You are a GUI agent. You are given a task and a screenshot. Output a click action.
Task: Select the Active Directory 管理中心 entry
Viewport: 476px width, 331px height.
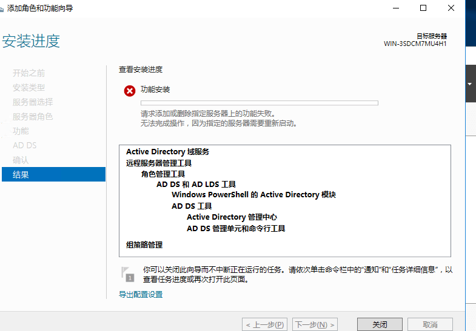(232, 217)
